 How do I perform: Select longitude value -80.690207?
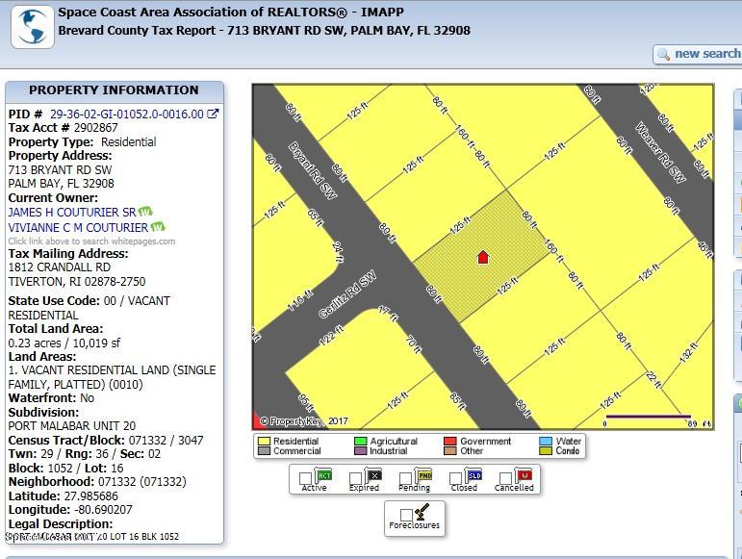pyautogui.click(x=103, y=510)
